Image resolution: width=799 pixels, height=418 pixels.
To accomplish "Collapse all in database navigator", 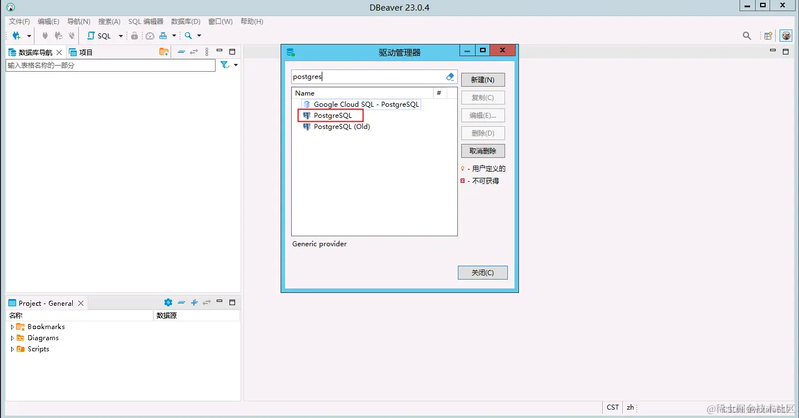I will coord(181,52).
